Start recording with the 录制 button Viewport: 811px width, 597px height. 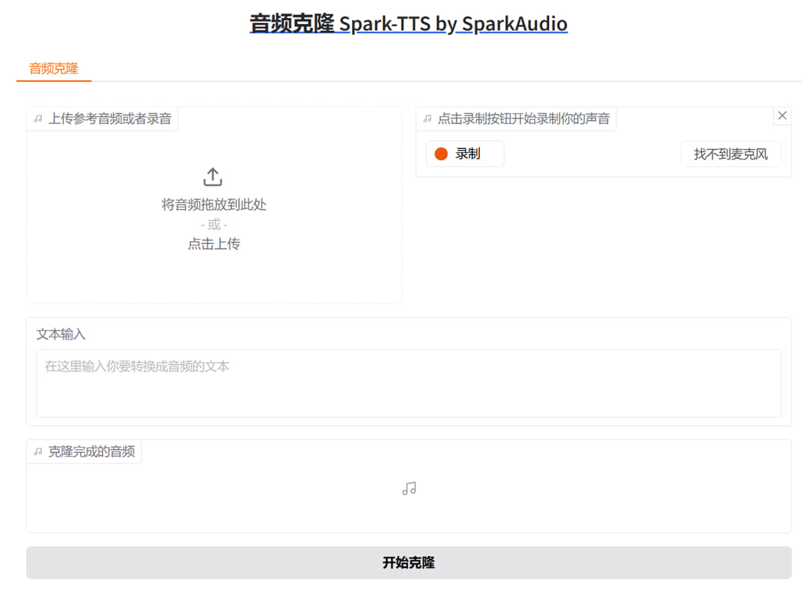(465, 154)
